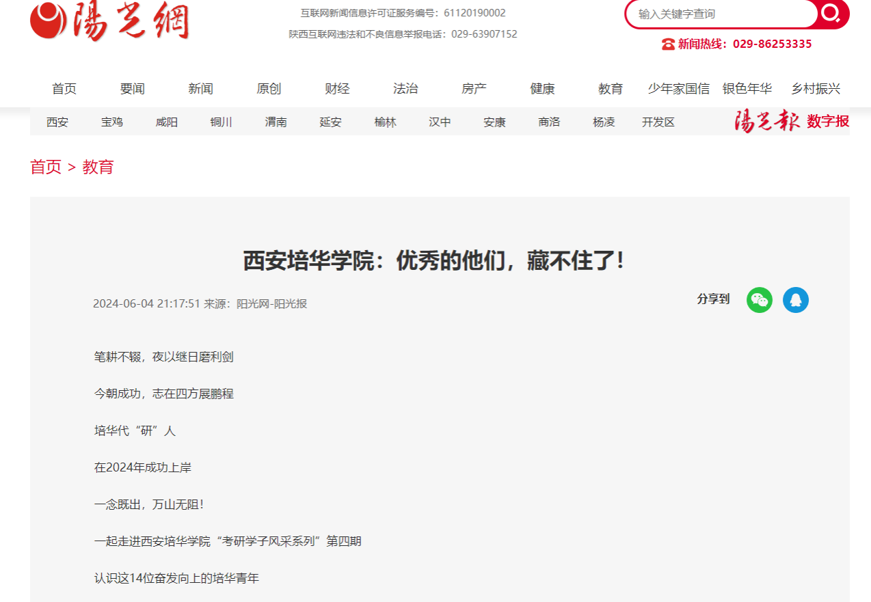Open the 数字报 link
Viewport: 871px width, 602px height.
click(828, 122)
